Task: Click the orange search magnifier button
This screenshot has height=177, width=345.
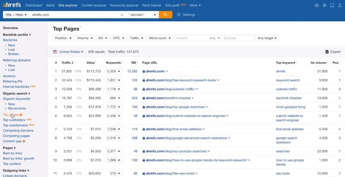Action: (166, 15)
